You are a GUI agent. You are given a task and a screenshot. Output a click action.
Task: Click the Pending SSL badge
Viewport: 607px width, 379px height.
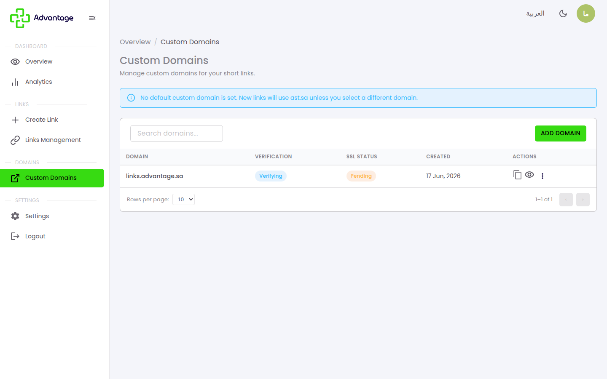361,176
